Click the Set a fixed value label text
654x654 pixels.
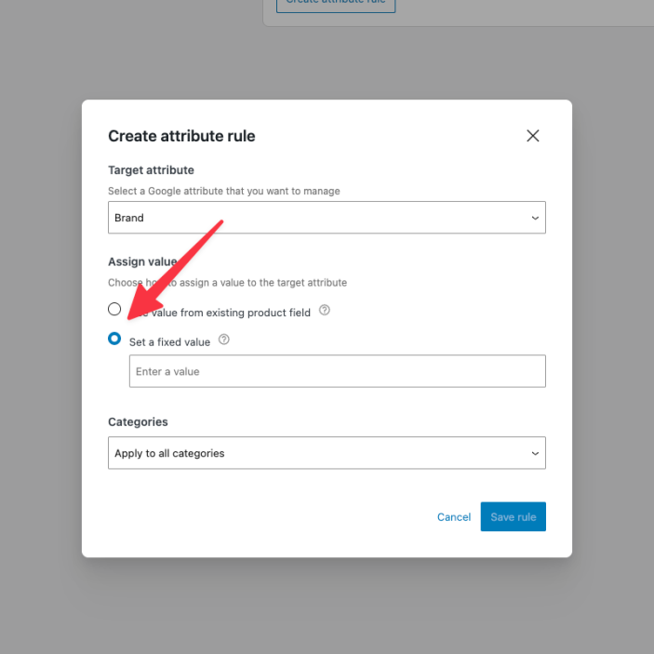coord(170,342)
